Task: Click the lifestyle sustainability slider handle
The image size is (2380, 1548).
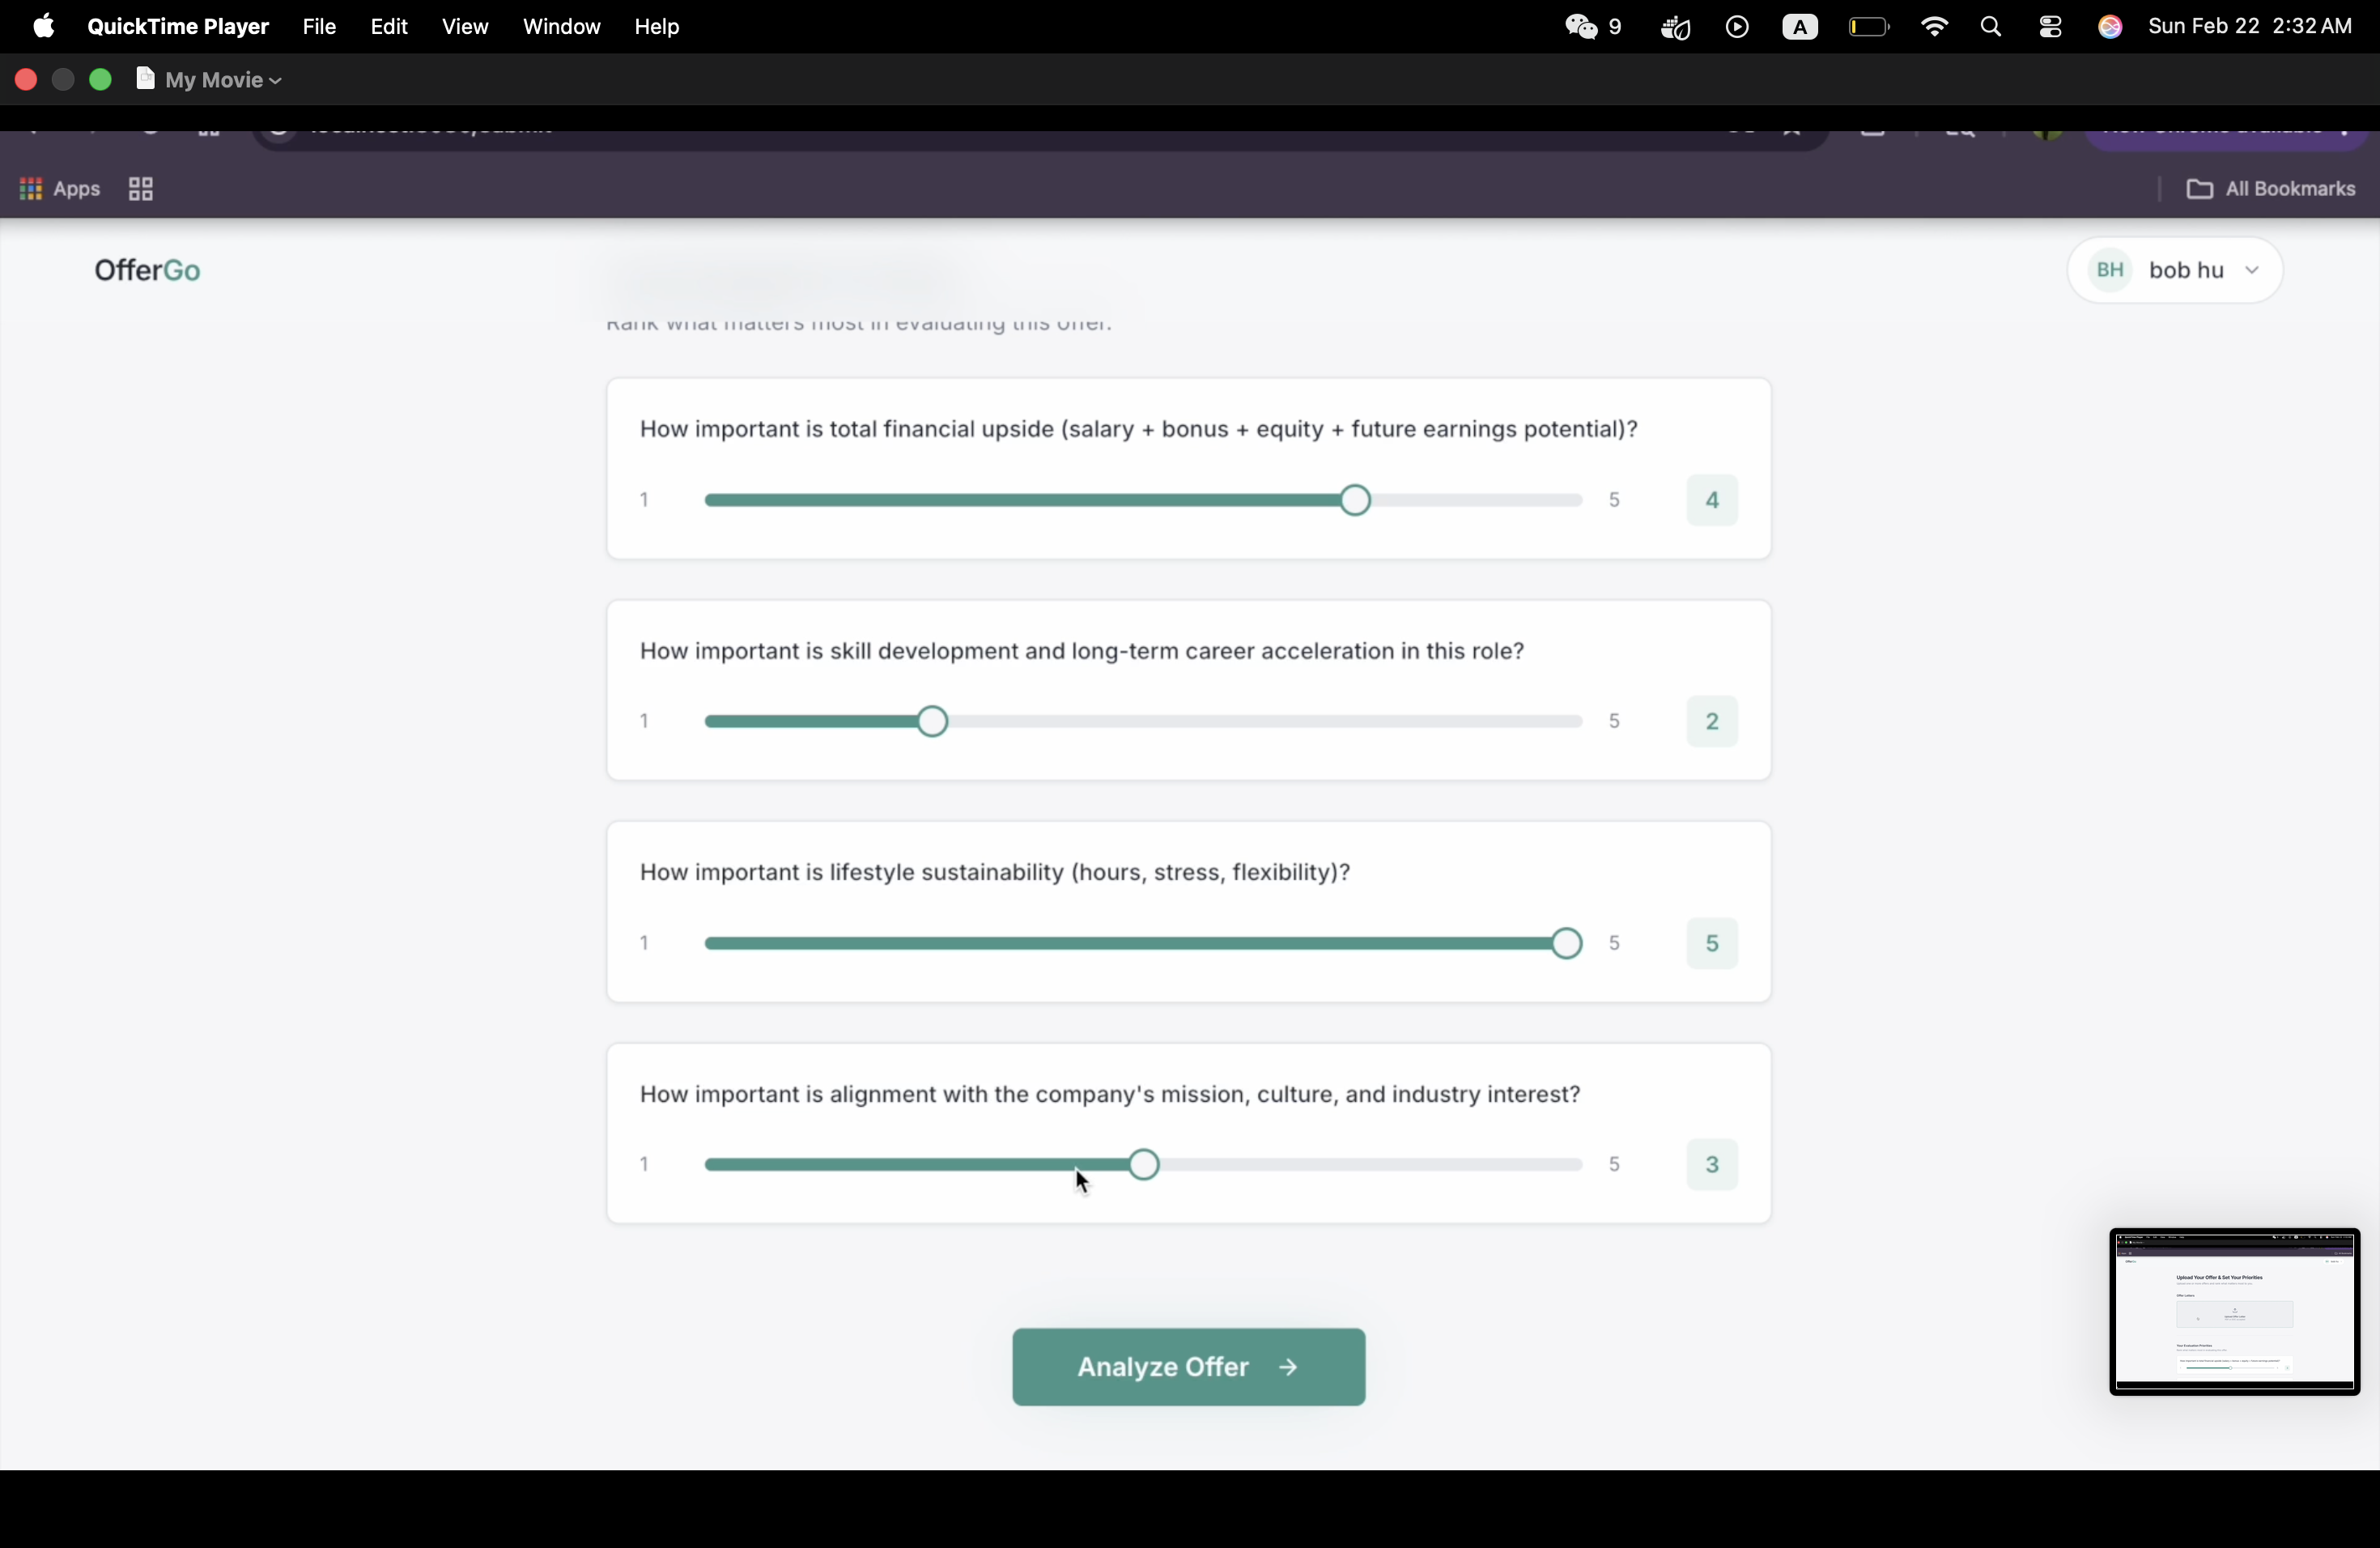Action: pyautogui.click(x=1565, y=943)
